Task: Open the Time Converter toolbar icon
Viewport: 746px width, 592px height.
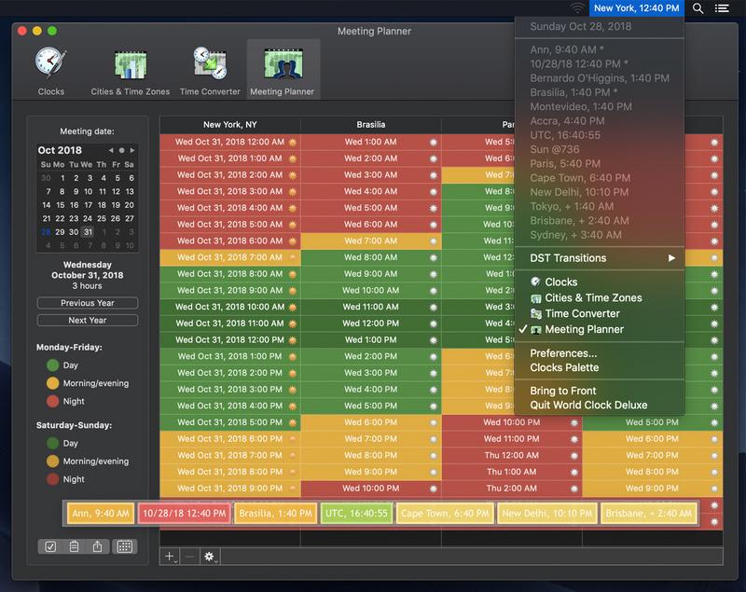Action: [210, 70]
